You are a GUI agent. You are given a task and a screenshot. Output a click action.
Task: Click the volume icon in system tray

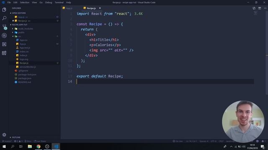pos(244,146)
